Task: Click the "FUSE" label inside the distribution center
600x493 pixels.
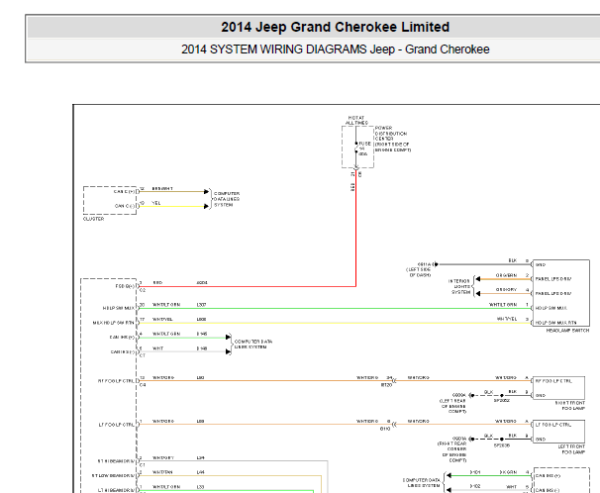Action: tap(364, 144)
